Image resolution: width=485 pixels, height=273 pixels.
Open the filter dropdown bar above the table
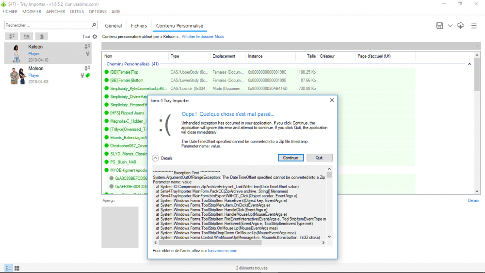pyautogui.click(x=291, y=46)
